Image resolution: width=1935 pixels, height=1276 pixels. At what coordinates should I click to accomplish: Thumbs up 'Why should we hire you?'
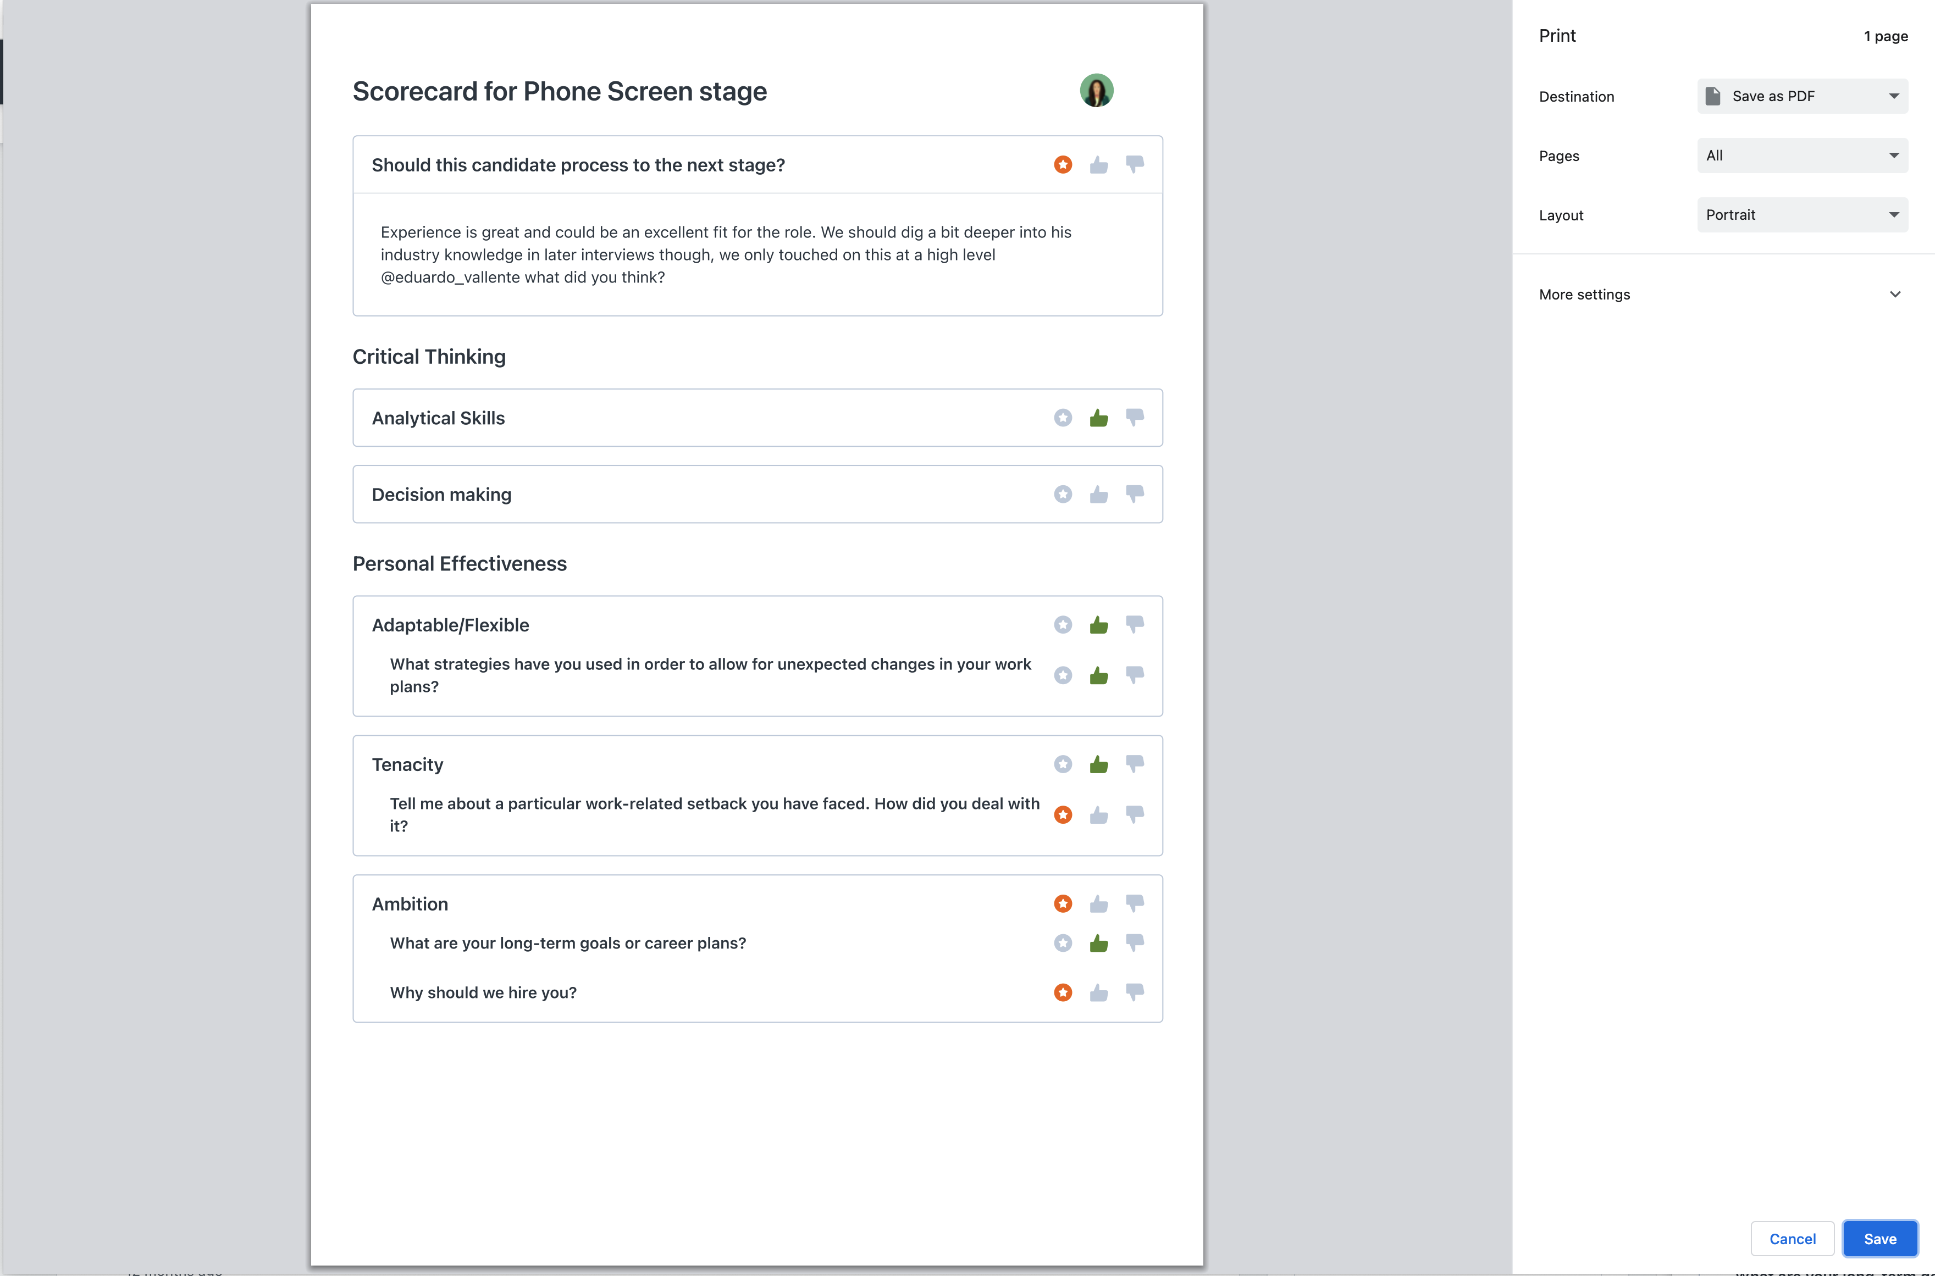1098,992
